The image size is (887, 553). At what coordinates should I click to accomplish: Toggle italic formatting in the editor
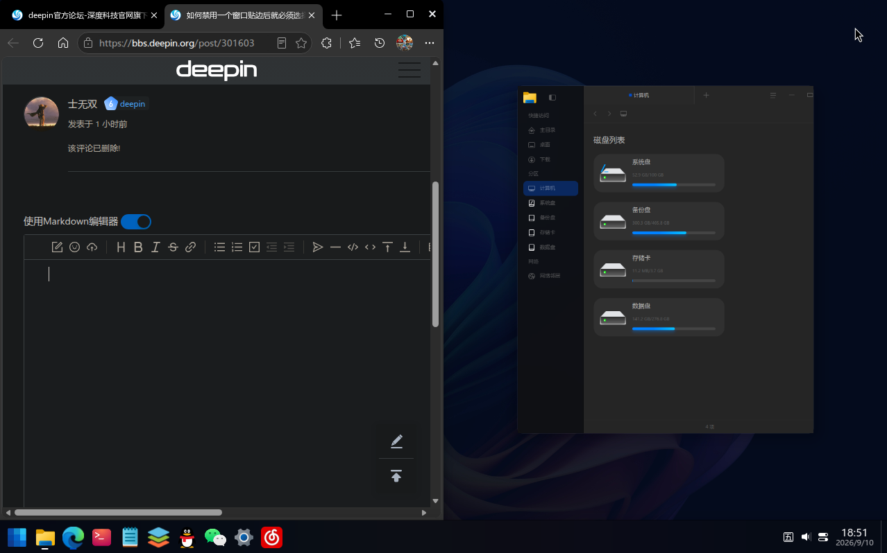tap(155, 247)
